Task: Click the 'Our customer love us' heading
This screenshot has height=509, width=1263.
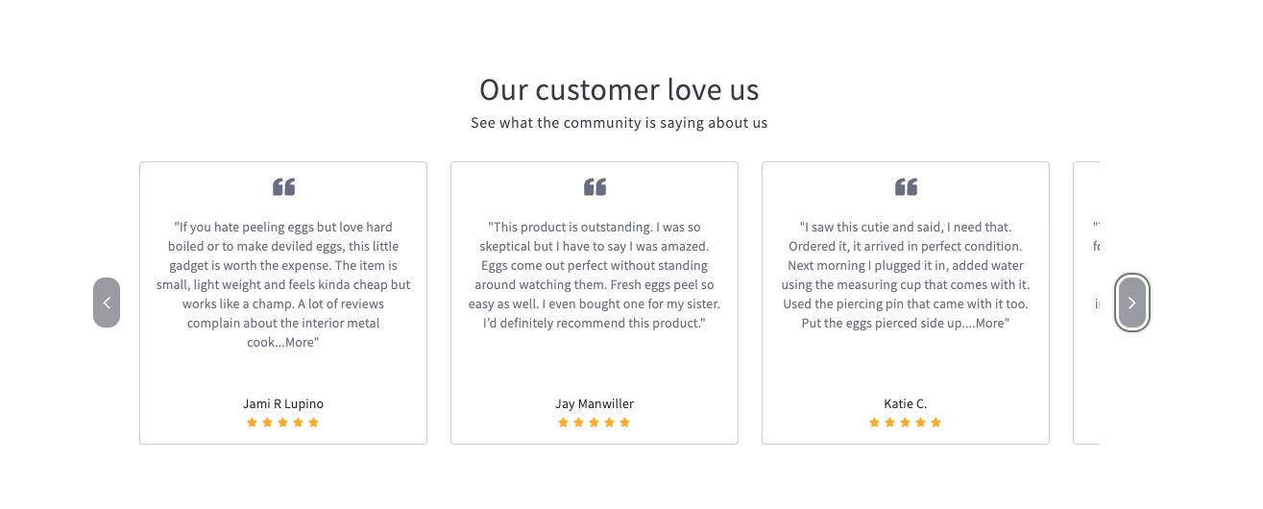Action: coord(619,90)
